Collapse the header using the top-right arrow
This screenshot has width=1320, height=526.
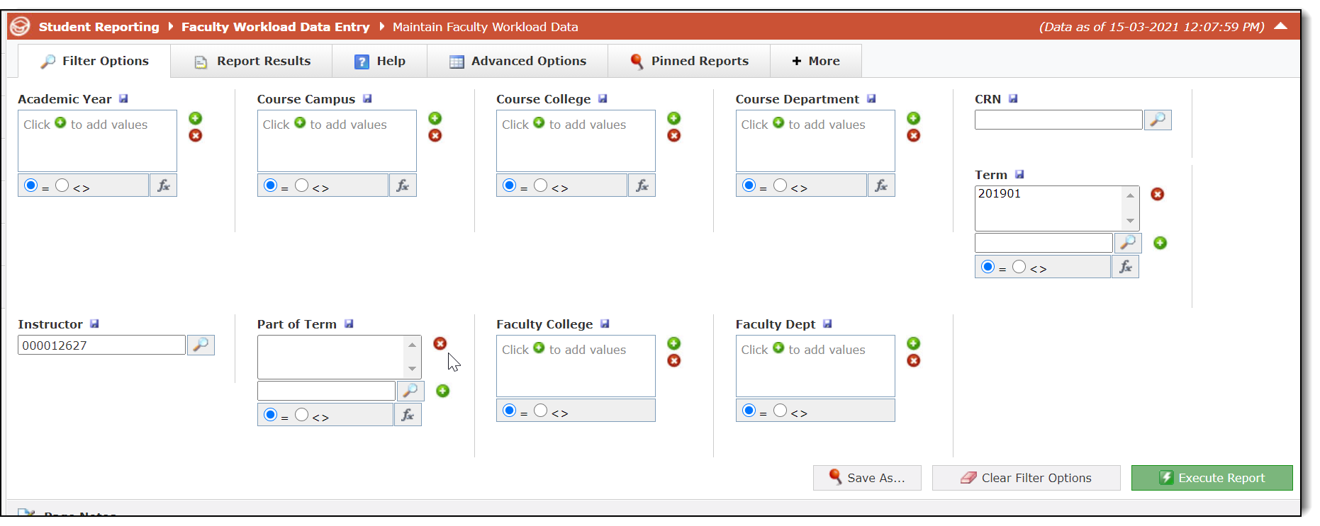[x=1282, y=25]
